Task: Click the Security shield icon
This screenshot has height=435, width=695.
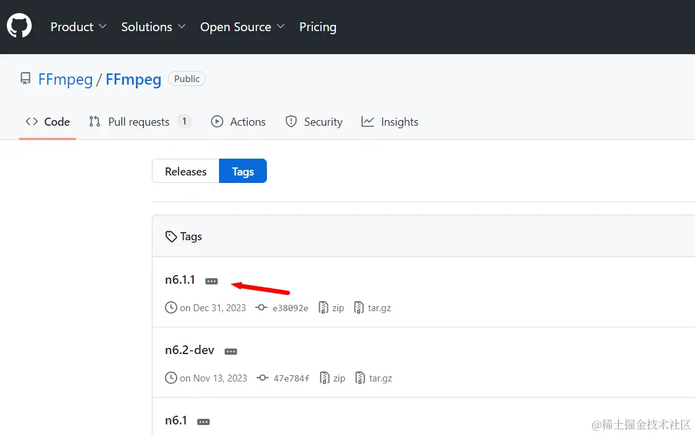Action: [x=291, y=121]
